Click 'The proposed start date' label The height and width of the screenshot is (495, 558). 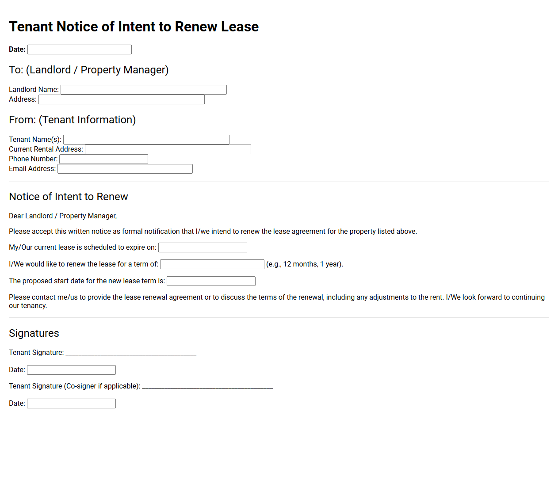87,281
